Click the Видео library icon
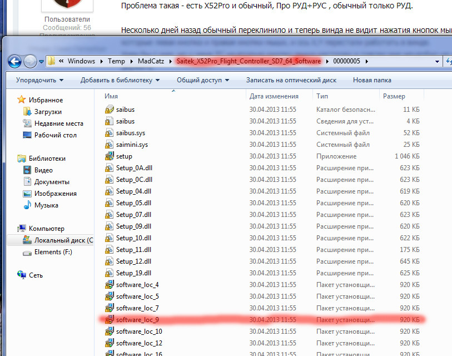This screenshot has width=452, height=356. pos(27,170)
